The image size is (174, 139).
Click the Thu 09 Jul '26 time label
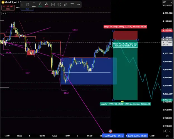113,136
